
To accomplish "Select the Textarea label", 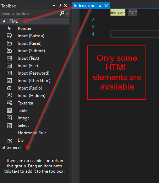I will point(25,103).
